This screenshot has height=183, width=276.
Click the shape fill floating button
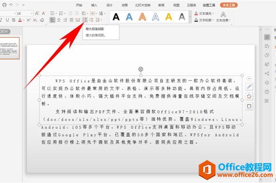click(x=249, y=96)
